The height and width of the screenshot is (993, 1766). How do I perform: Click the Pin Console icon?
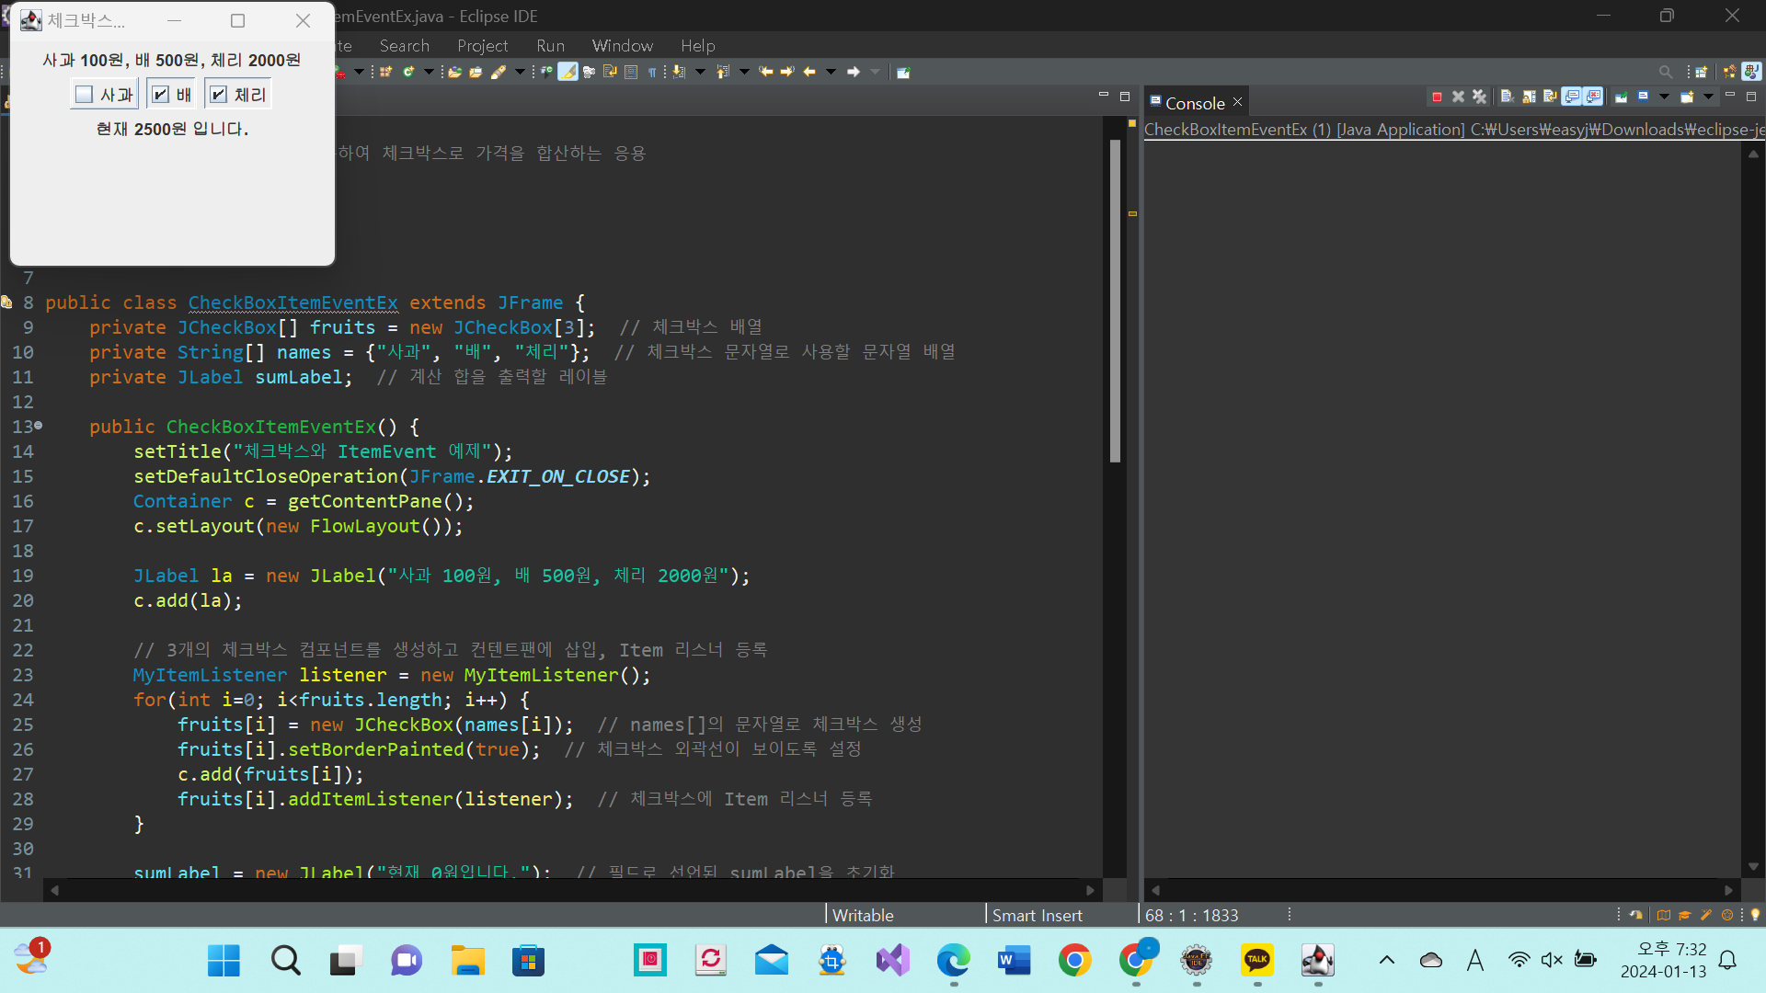(1621, 97)
